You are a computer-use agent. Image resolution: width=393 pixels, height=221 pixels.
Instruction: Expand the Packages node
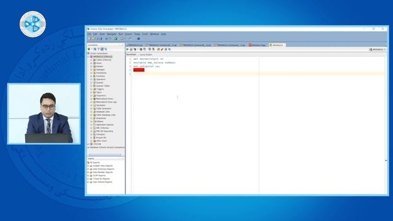[x=91, y=69]
